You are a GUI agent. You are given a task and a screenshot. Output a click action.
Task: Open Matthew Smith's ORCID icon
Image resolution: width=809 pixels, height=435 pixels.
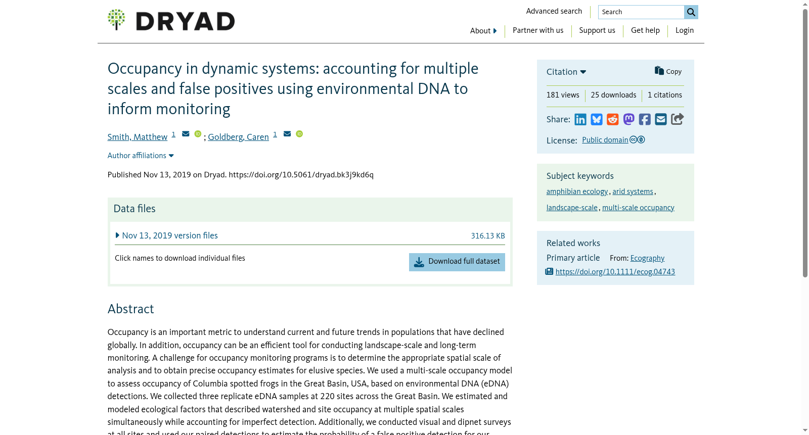click(x=198, y=134)
